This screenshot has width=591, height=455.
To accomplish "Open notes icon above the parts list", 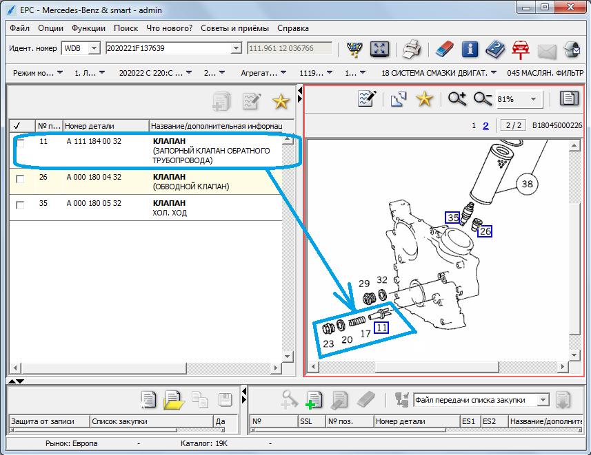I will (252, 101).
